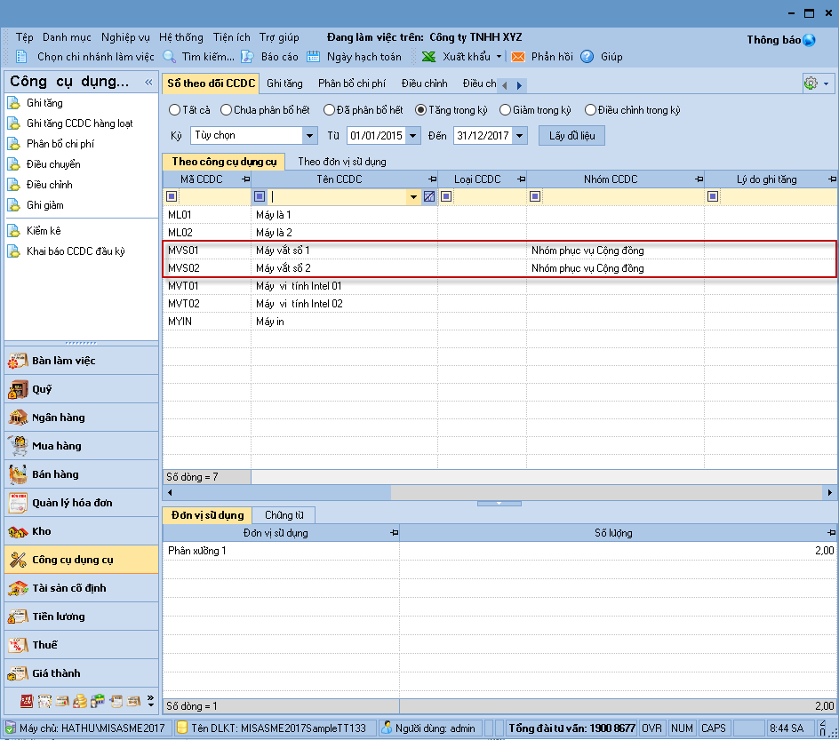Open Tài sản cố định module
Screen dimensions: 839x740
pyautogui.click(x=69, y=588)
